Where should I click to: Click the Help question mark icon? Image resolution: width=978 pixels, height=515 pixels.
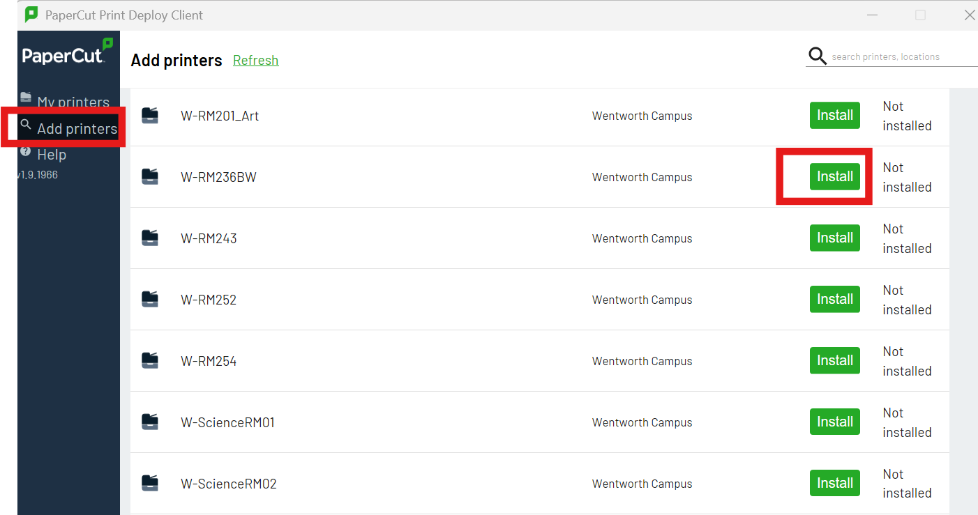click(26, 151)
